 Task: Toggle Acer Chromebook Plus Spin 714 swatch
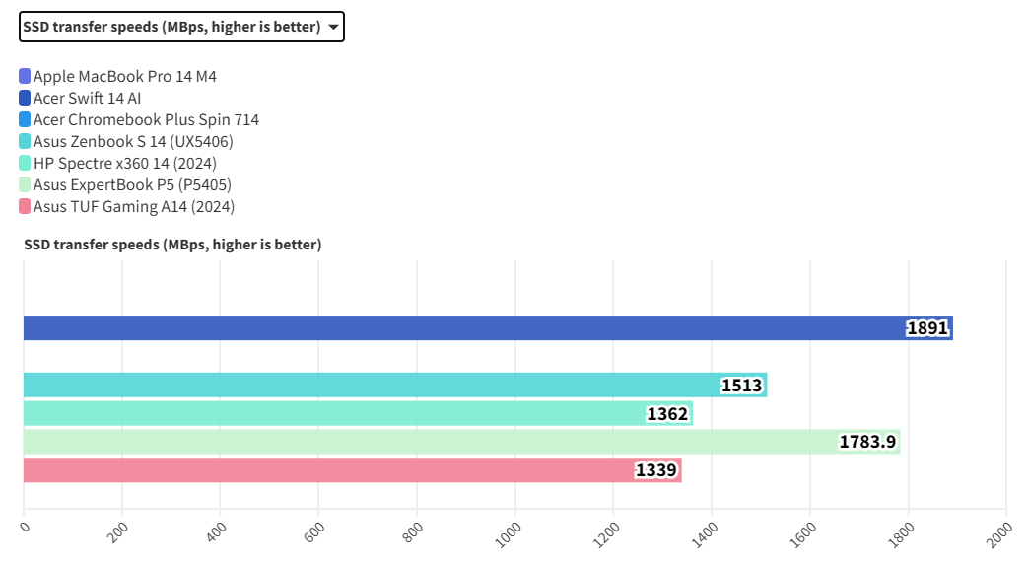25,119
